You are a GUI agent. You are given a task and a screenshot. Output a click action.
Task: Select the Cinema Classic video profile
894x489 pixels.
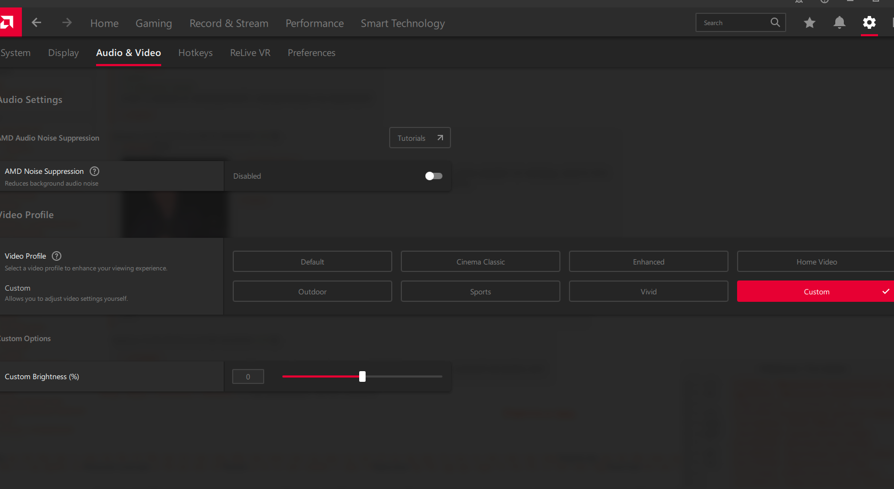(480, 262)
